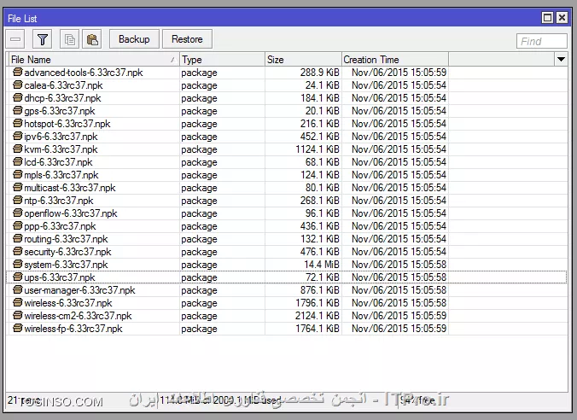The image size is (577, 420).
Task: Click package icon of user-manager-6.33rc37.npk
Action: [17, 289]
